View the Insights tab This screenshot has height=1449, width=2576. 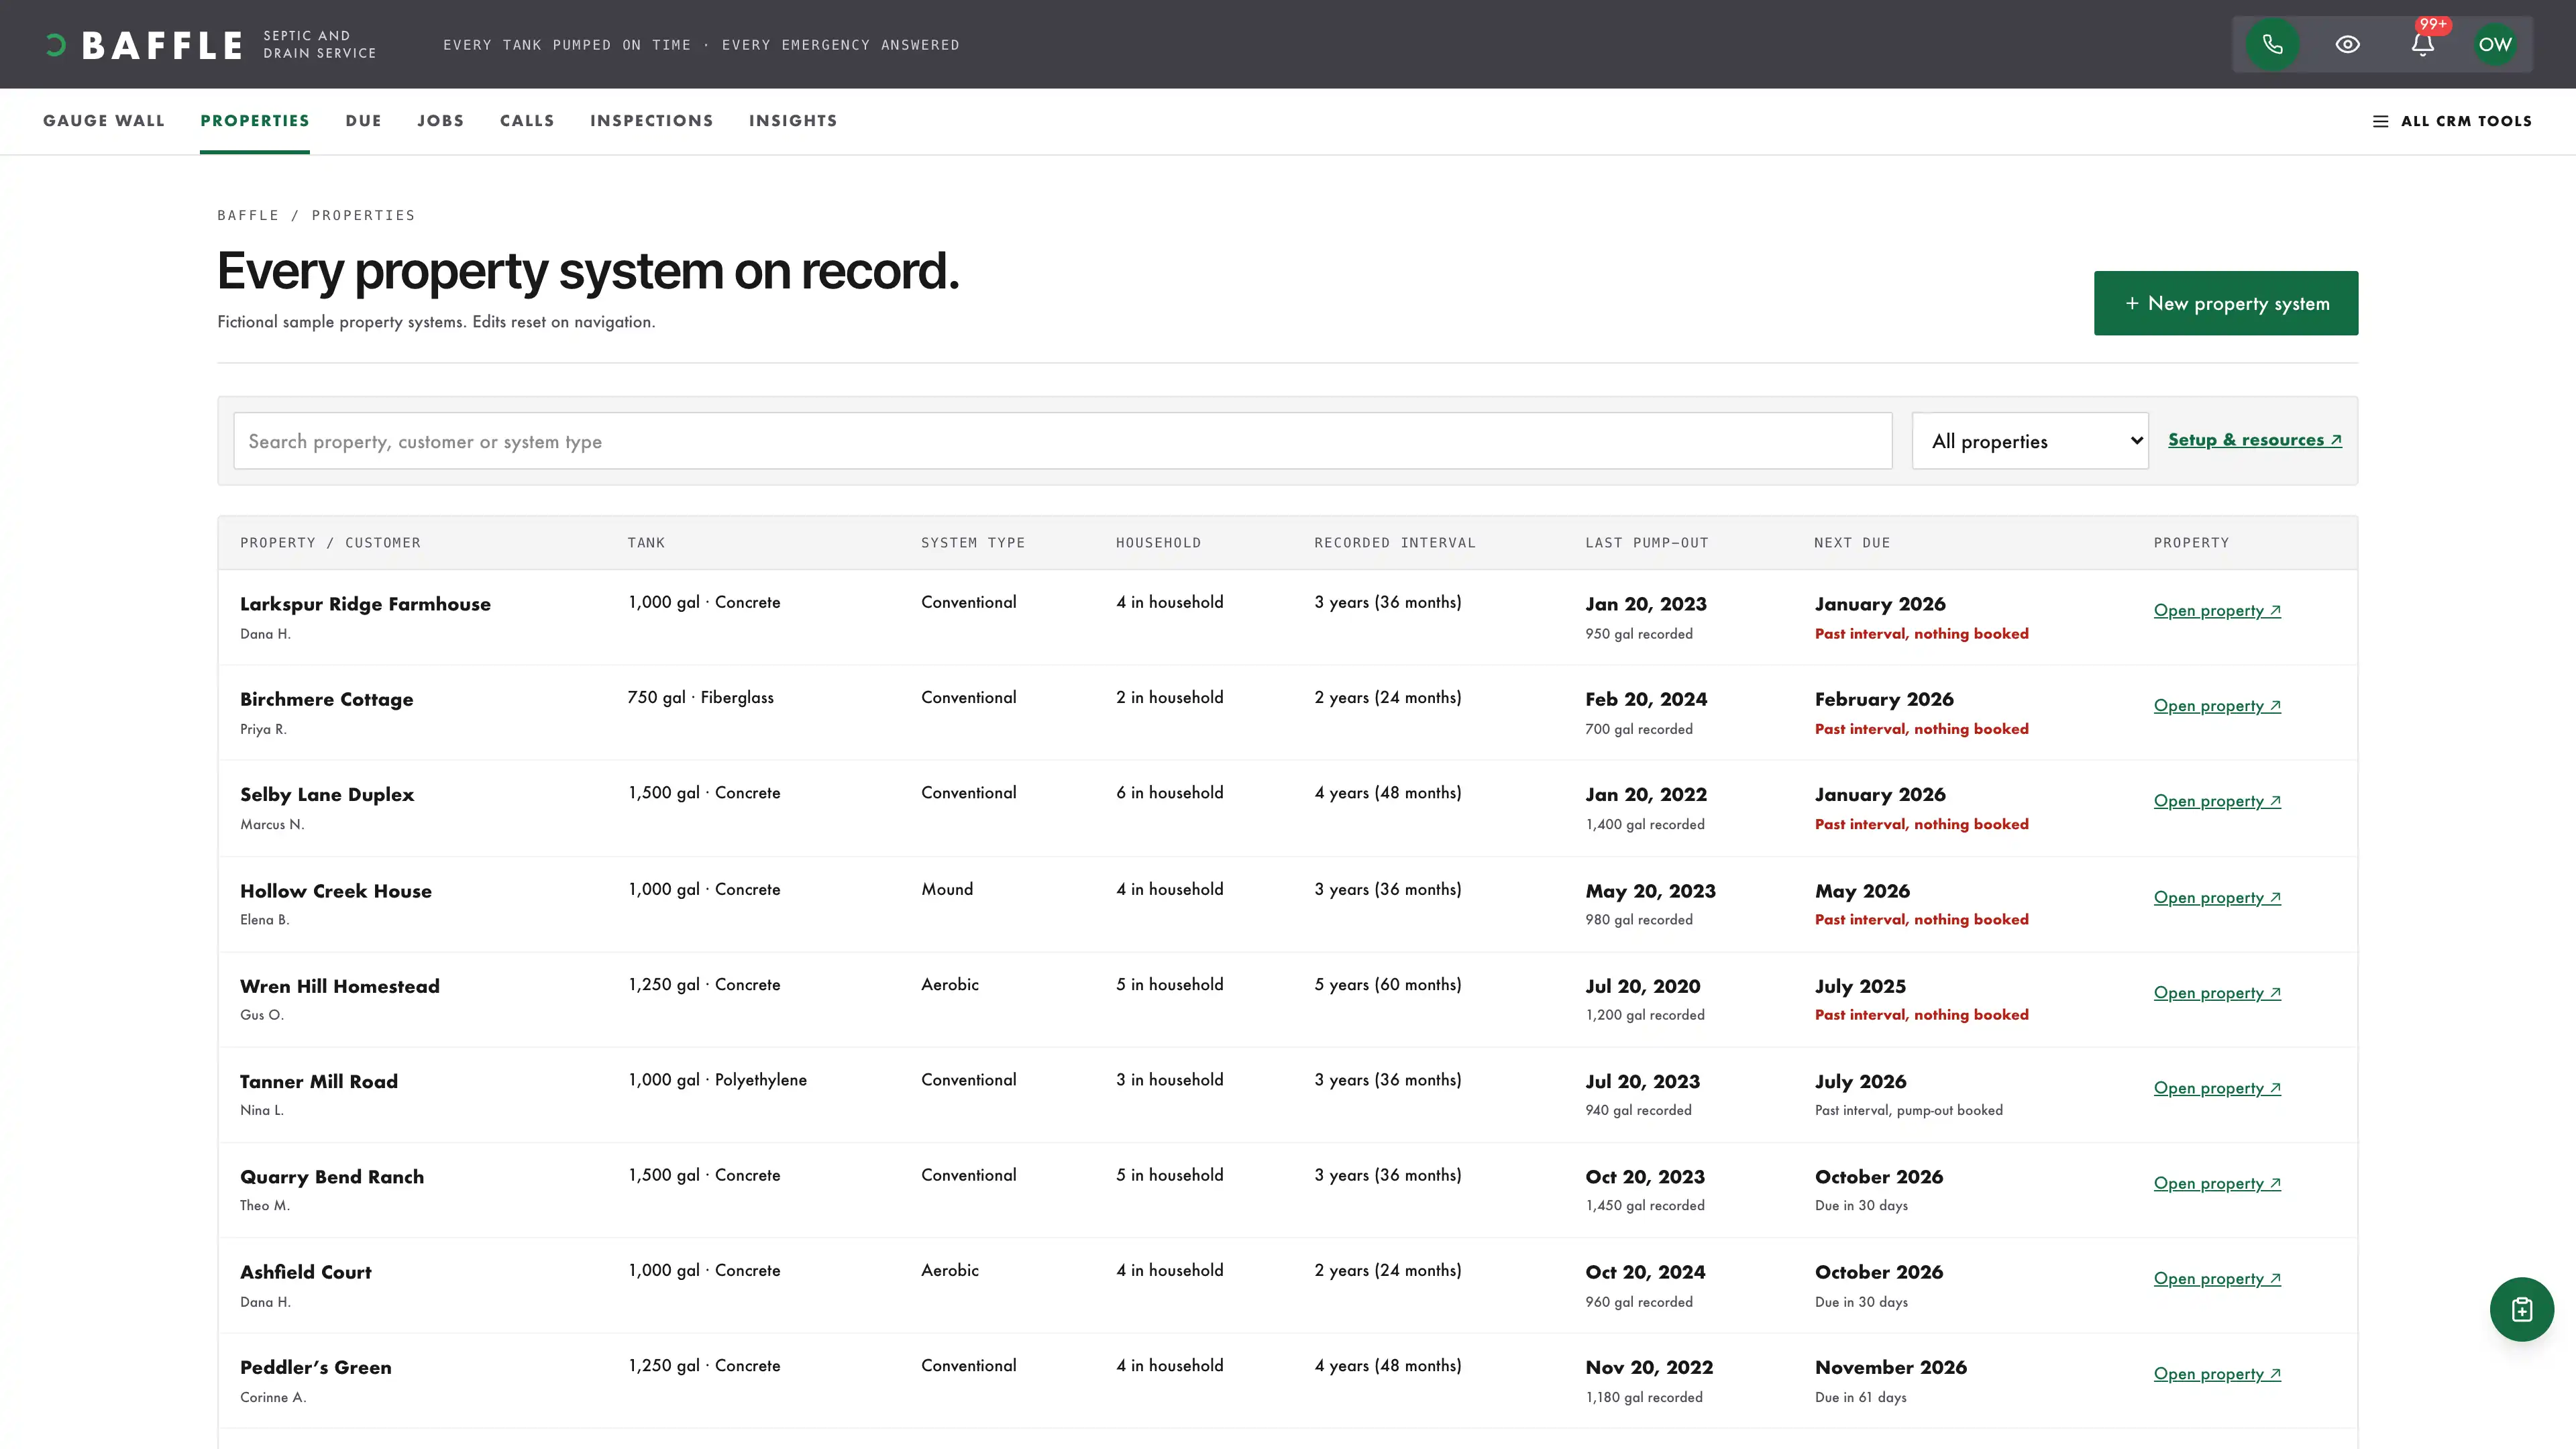pyautogui.click(x=793, y=120)
